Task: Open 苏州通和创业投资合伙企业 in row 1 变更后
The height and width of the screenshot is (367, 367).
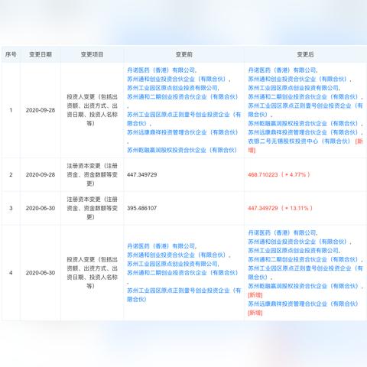Action: point(297,79)
